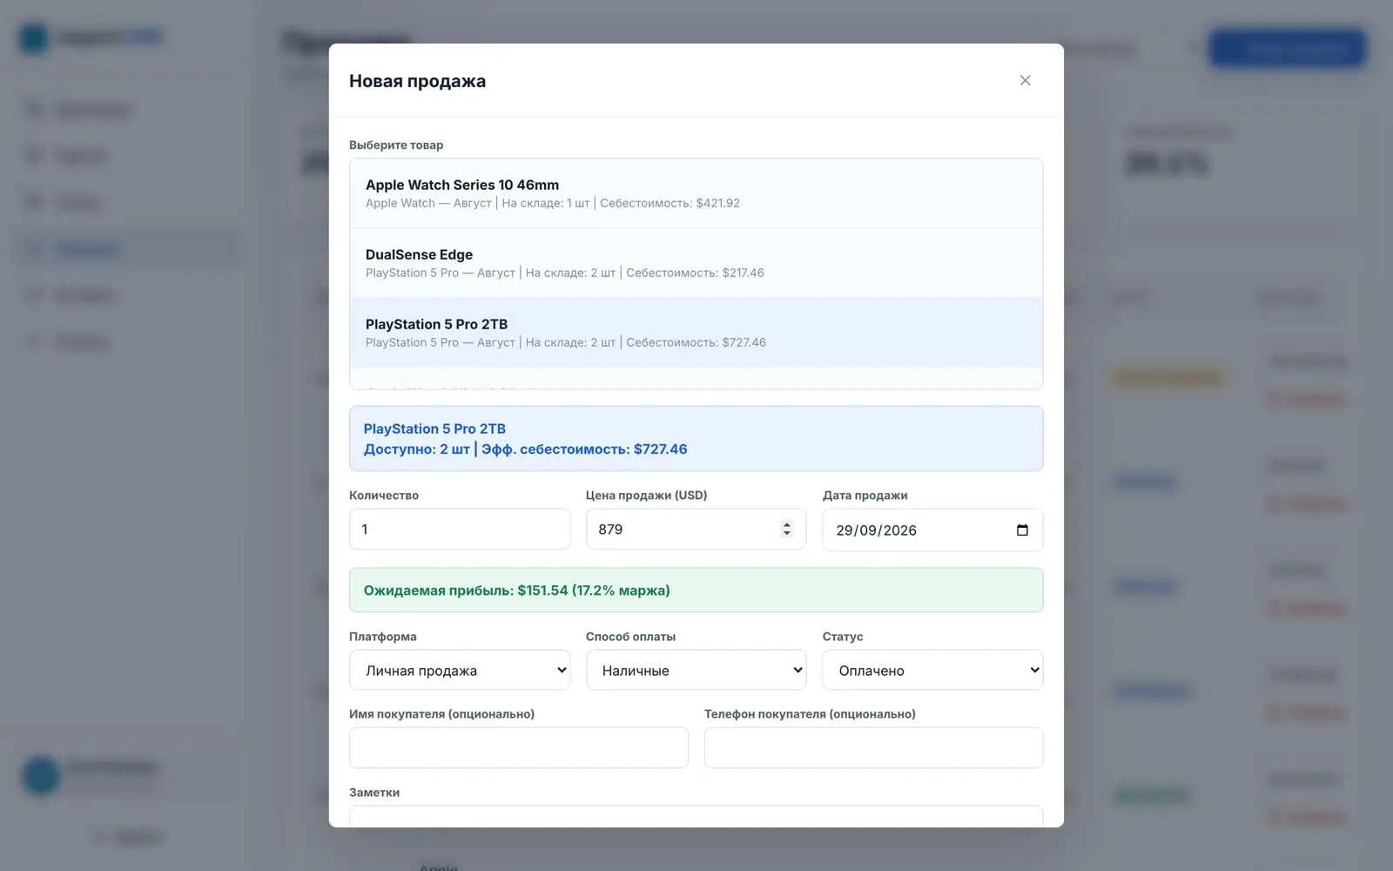Viewport: 1393px width, 871px height.
Task: Click the Количество input field
Action: 460,529
